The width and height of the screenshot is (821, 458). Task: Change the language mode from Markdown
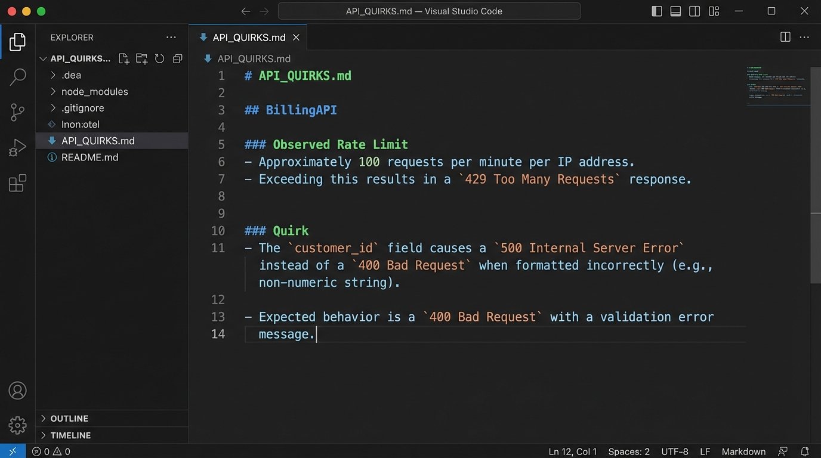pos(743,451)
